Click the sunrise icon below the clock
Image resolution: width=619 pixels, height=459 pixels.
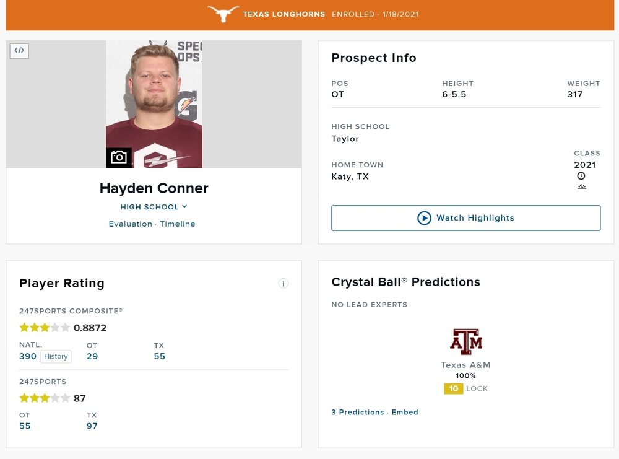point(581,186)
